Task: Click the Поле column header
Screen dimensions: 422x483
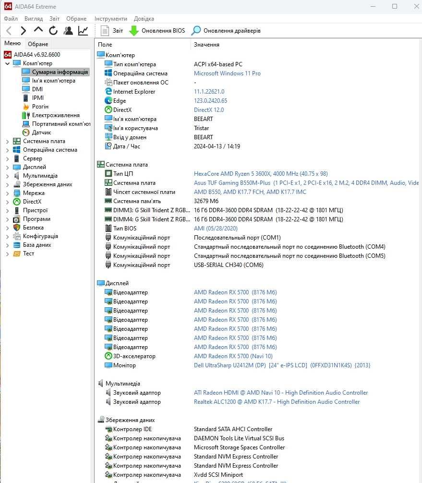Action: click(105, 44)
